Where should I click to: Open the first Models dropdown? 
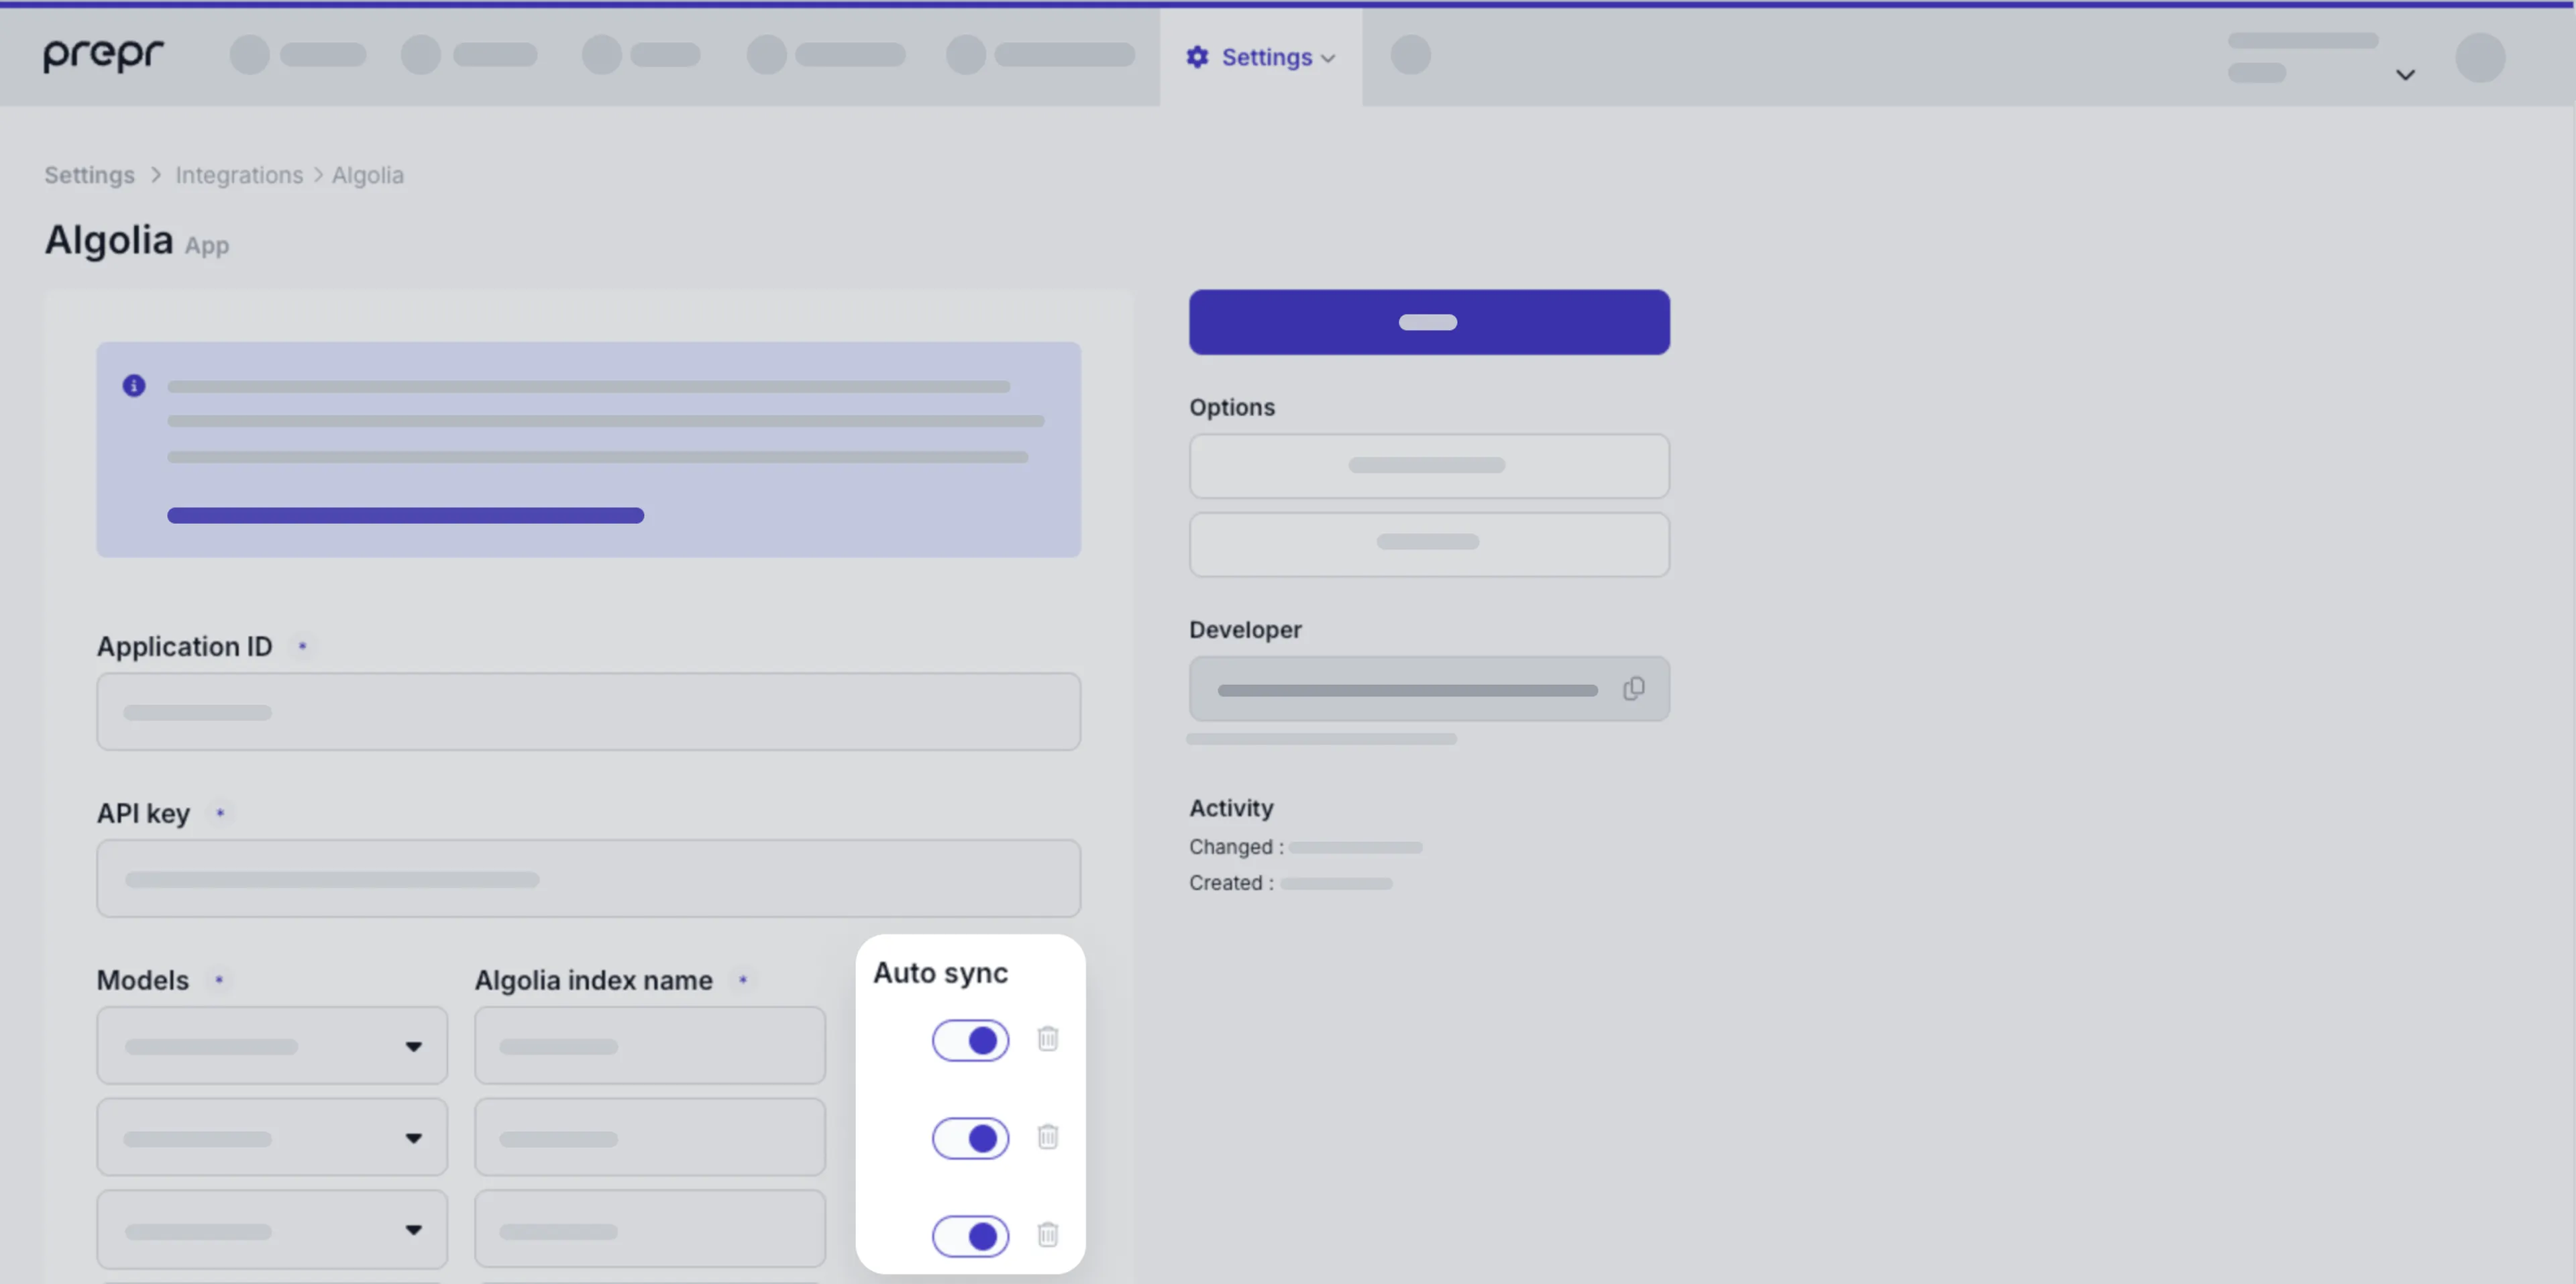point(272,1046)
